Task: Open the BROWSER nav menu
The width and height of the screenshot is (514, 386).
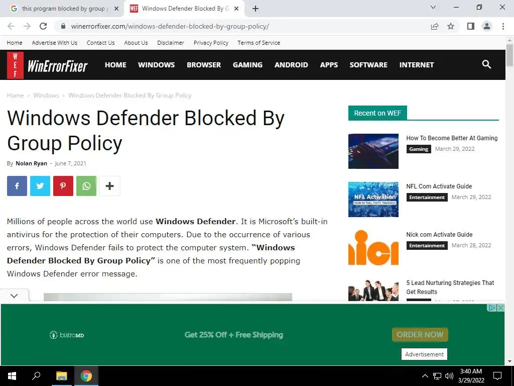Action: point(204,65)
